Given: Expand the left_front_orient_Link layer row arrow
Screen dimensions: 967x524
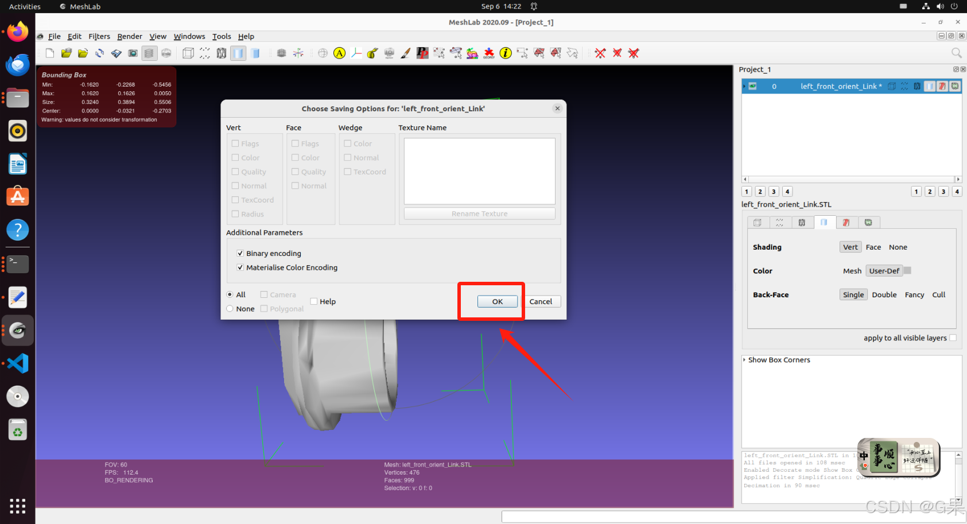Looking at the screenshot, I should [x=744, y=87].
